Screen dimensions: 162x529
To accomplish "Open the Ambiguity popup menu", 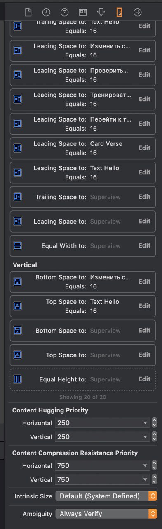I will coord(106,514).
